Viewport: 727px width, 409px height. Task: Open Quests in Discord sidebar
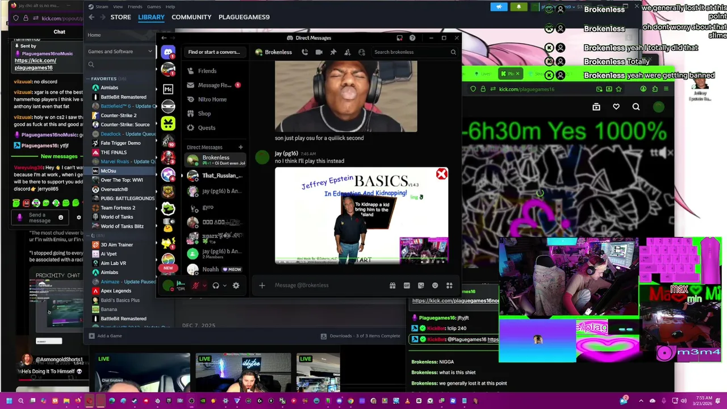point(215,128)
